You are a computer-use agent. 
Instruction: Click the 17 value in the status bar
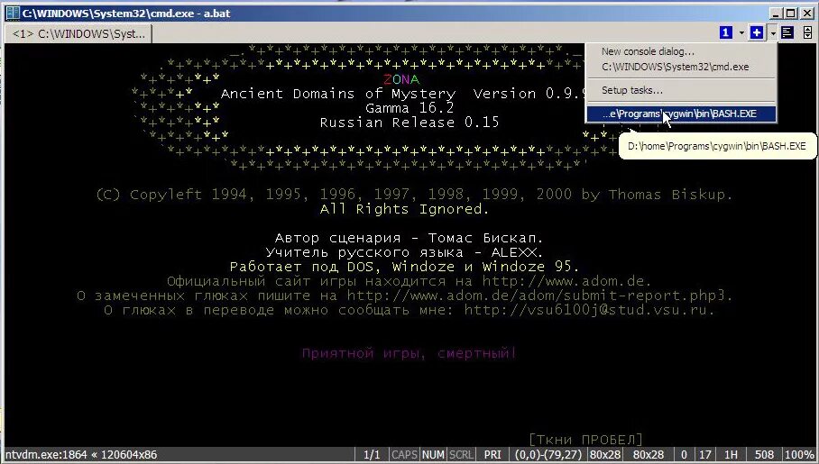point(704,455)
